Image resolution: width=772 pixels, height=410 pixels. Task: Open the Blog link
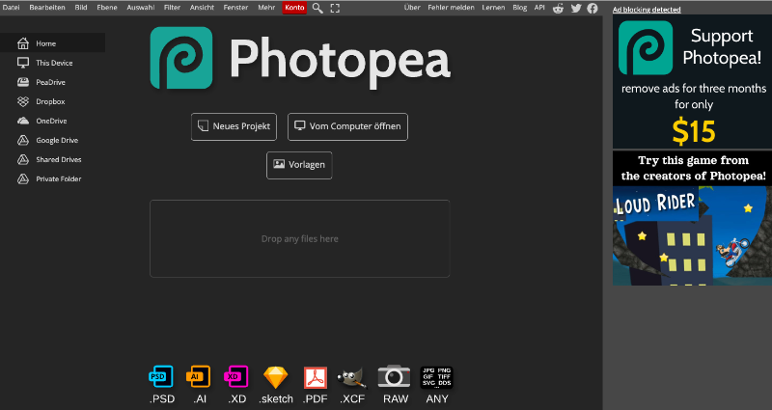519,8
